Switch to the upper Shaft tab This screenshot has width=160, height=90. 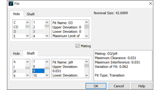[30, 14]
